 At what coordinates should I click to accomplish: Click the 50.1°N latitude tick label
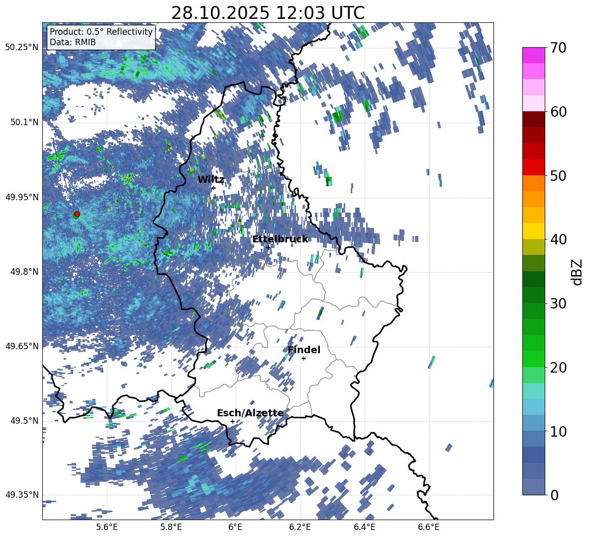(24, 122)
